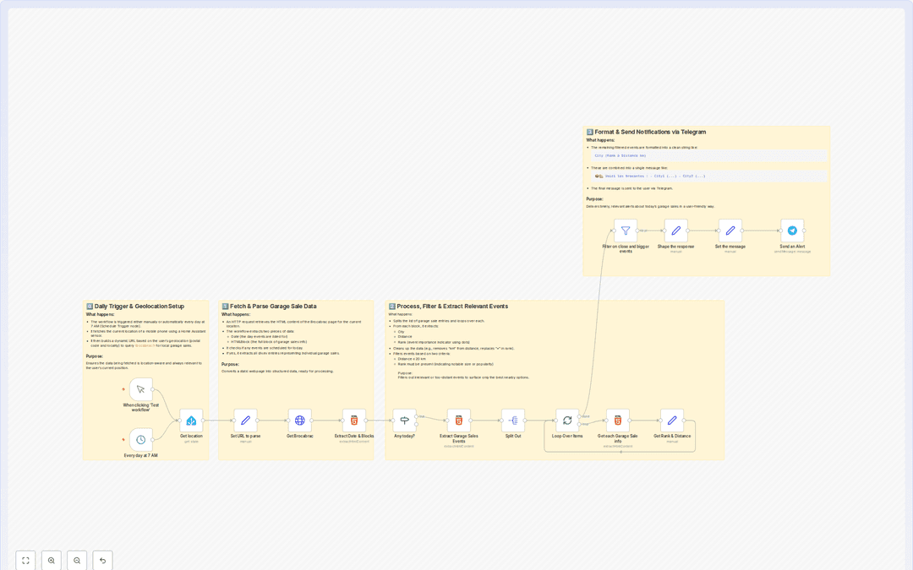The image size is (913, 570).
Task: Click the 'Set the message' edit node
Action: (x=730, y=231)
